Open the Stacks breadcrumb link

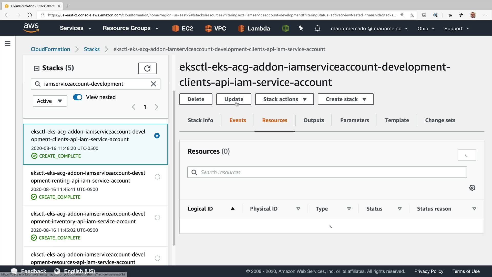tap(91, 49)
